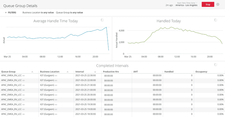Click the 4,000 axis label in Handled Today
Viewport: 225px width, 117px height.
click(121, 31)
